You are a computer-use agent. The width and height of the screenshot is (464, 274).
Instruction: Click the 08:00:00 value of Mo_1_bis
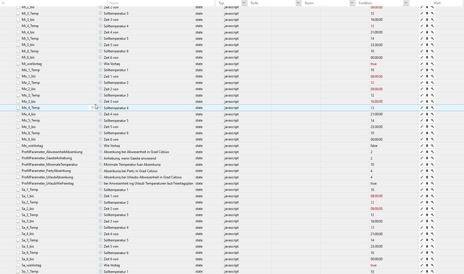point(377,77)
